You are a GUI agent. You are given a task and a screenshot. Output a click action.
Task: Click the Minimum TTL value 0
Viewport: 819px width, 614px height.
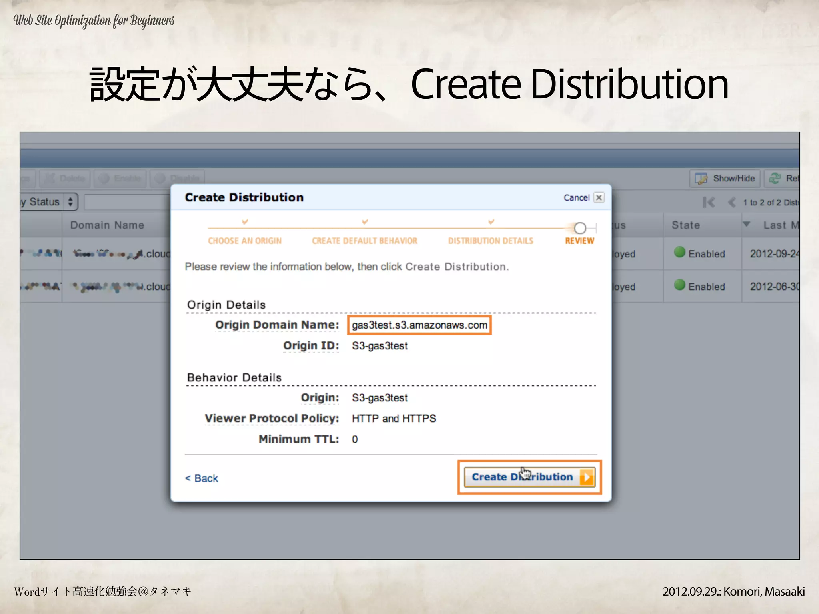[x=355, y=439]
